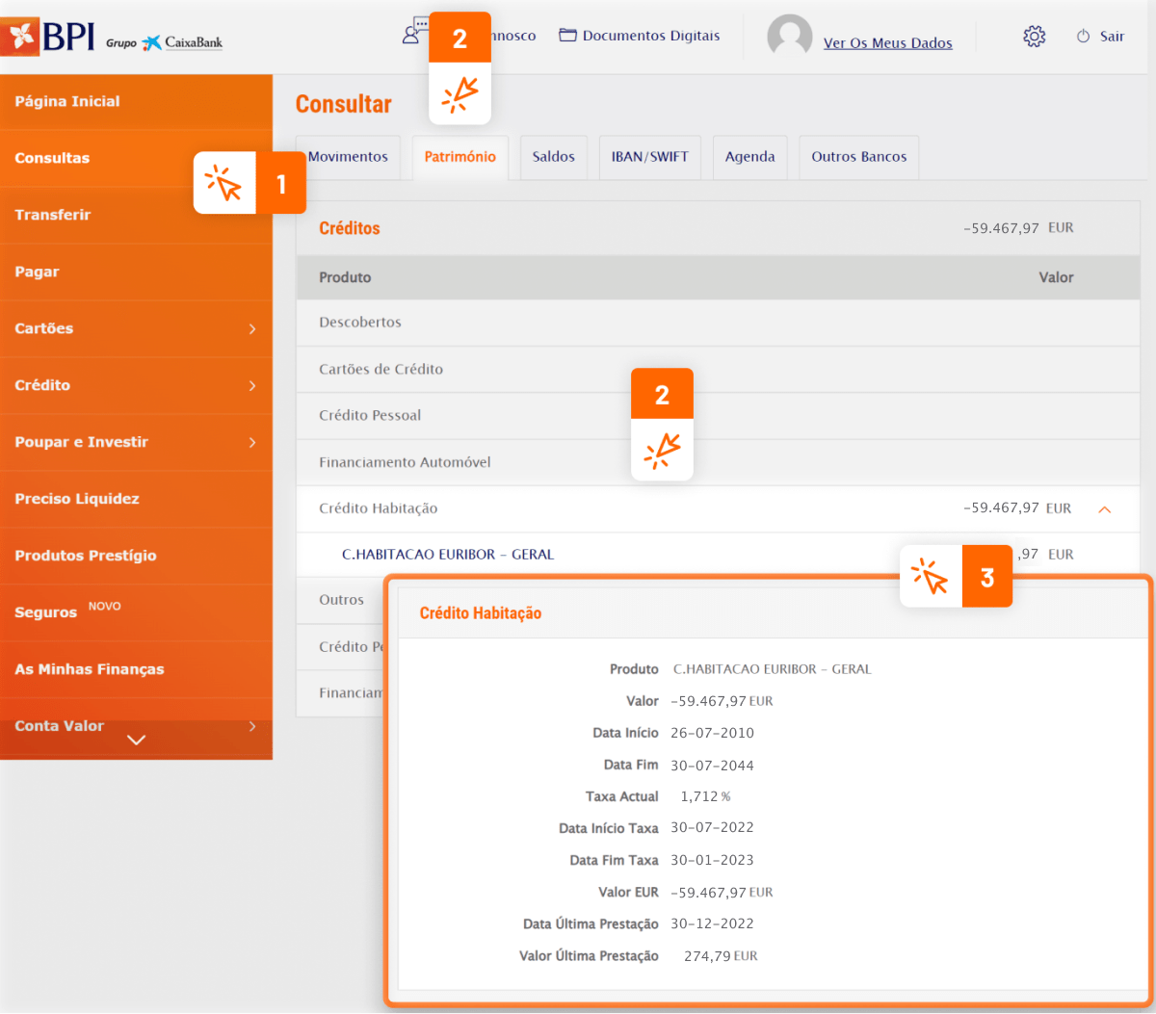This screenshot has height=1014, width=1156.
Task: Switch to the Movimentos tab
Action: tap(348, 157)
